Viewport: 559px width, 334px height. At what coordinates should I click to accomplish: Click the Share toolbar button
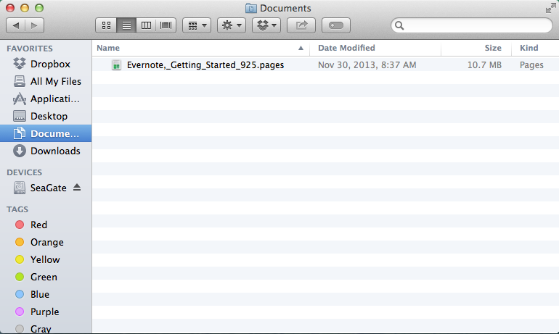pyautogui.click(x=301, y=25)
